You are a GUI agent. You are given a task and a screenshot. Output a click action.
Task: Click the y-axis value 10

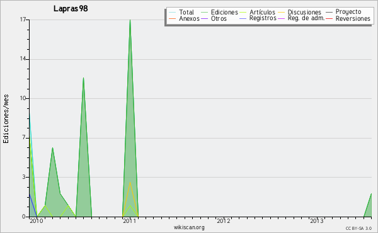point(23,98)
